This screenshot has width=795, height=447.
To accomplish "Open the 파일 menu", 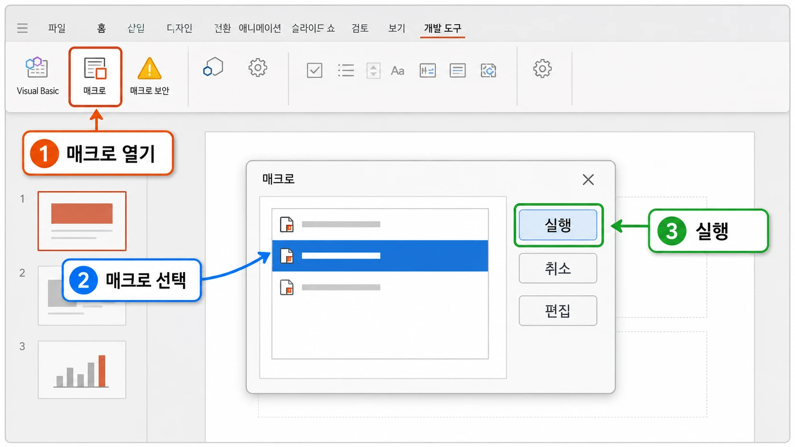I will pos(57,28).
